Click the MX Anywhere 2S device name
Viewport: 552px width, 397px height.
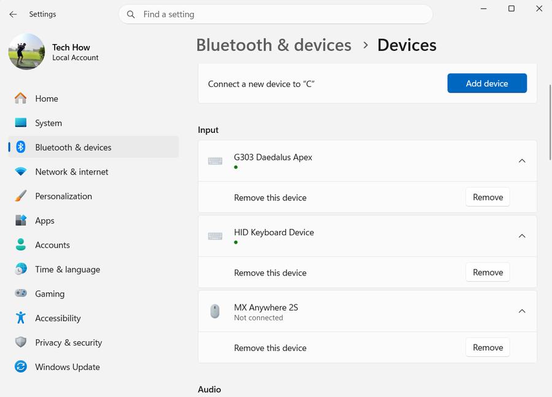(x=266, y=308)
